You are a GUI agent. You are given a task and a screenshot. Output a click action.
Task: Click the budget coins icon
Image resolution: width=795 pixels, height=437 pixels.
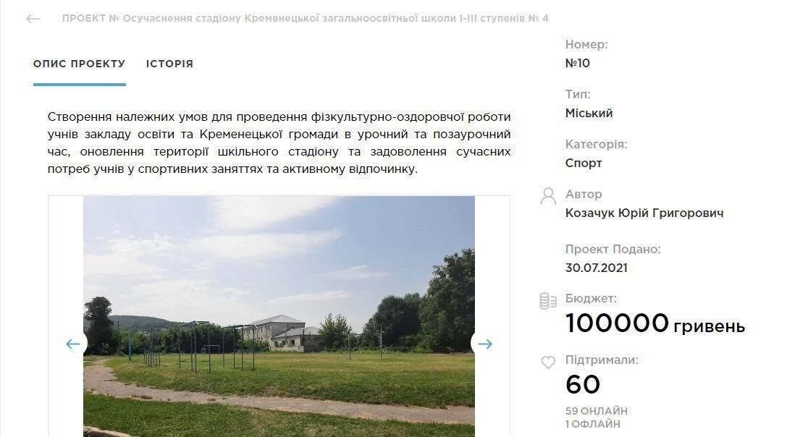tap(548, 301)
